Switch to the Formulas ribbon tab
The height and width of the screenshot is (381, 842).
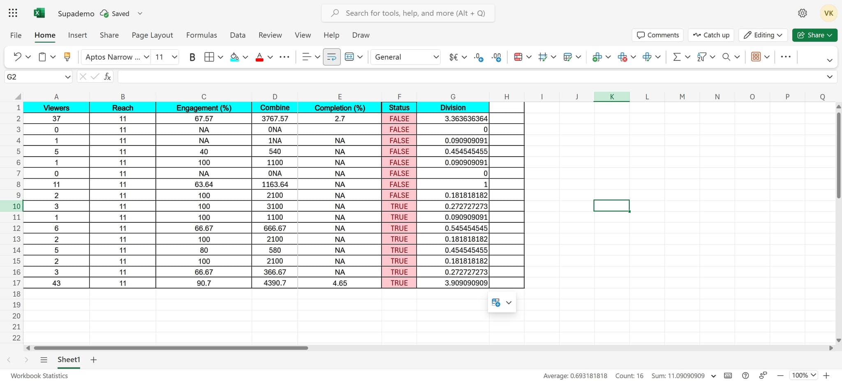point(201,35)
